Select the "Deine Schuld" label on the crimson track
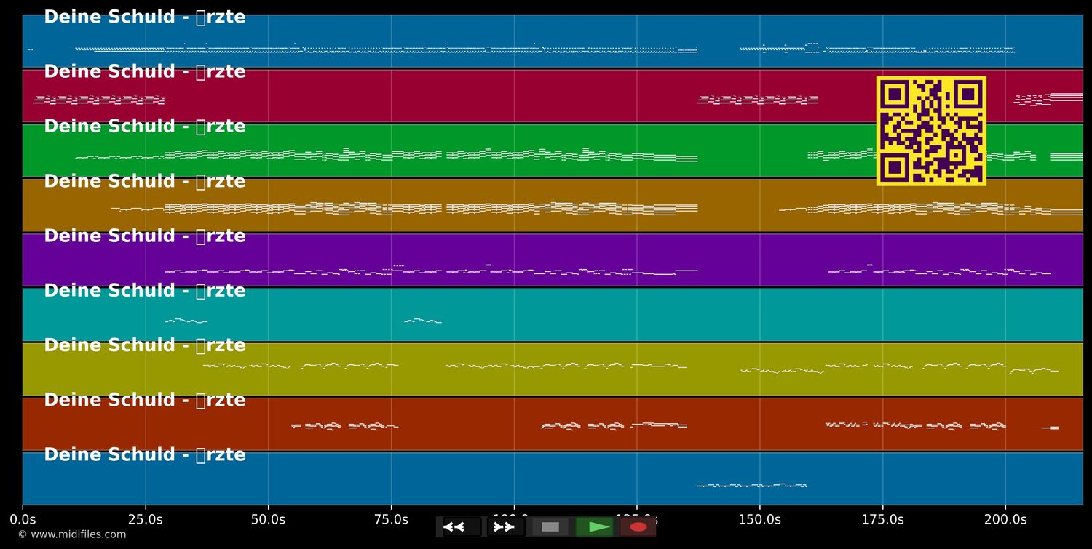 pos(145,71)
